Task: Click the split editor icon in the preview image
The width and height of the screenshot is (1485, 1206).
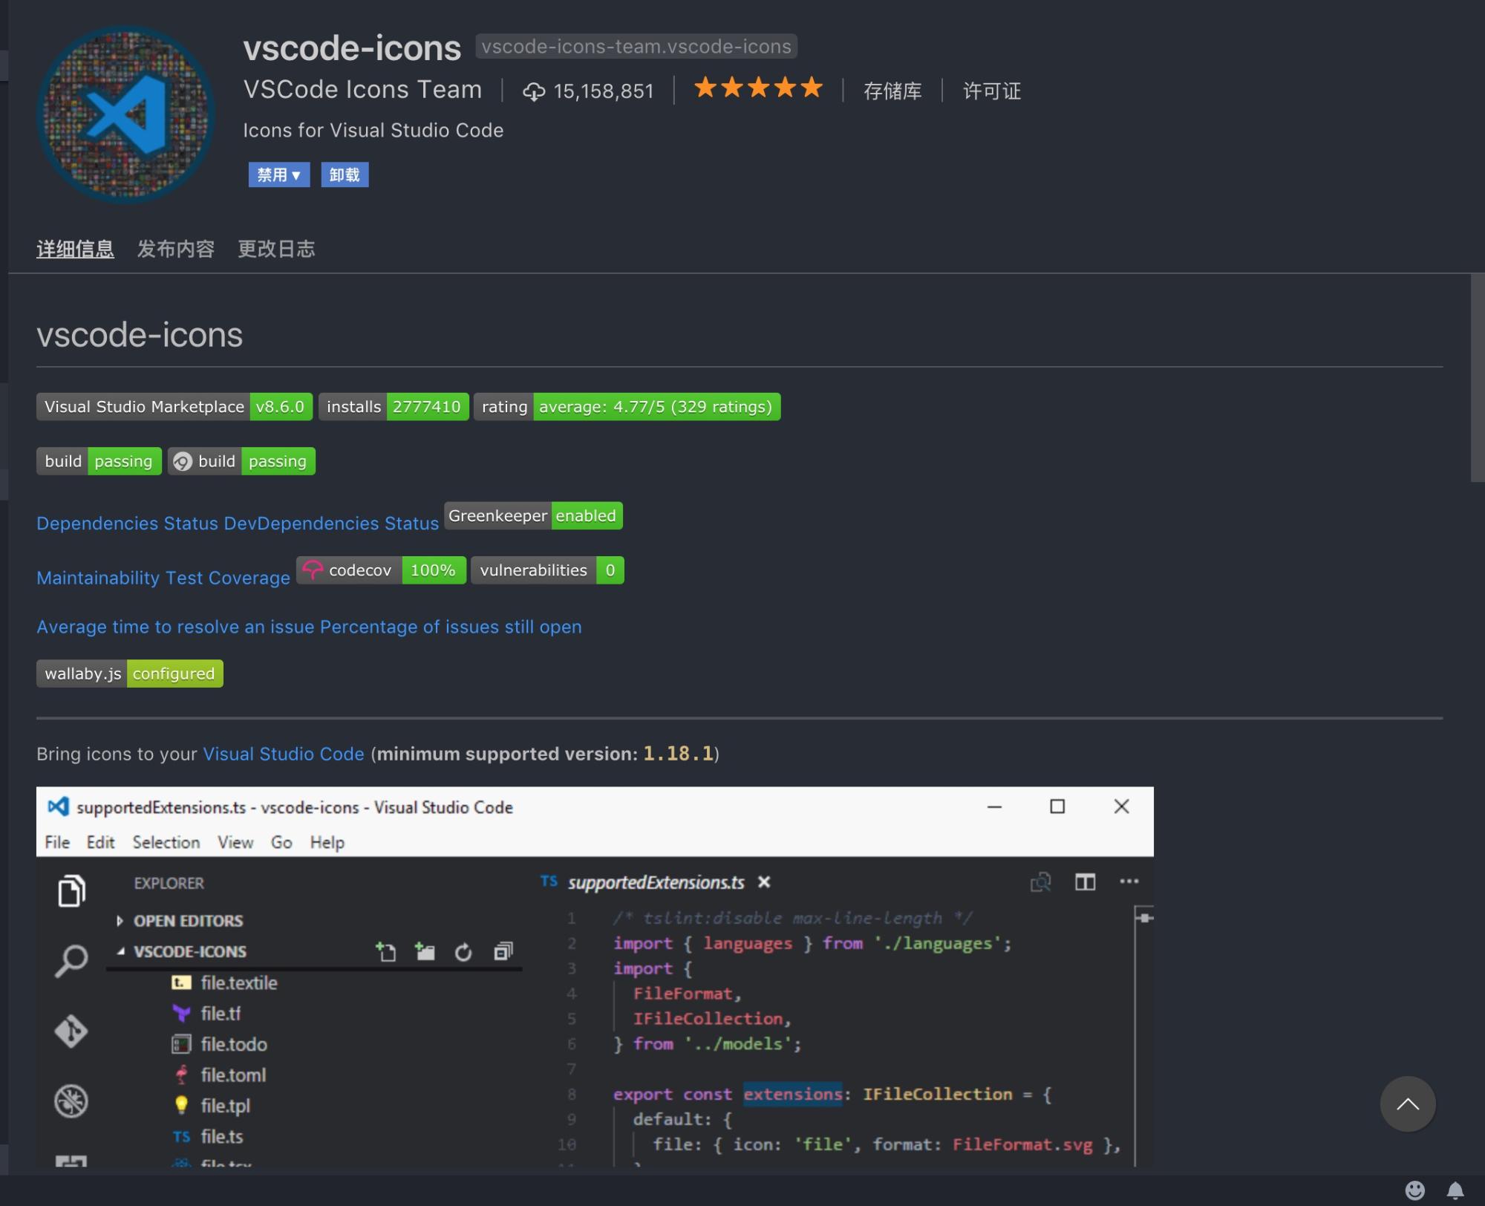Action: (1085, 881)
